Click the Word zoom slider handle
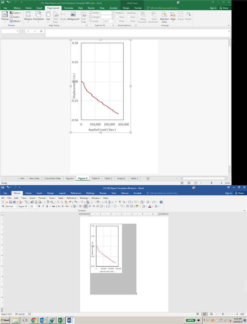This screenshot has width=247, height=324. point(223,314)
